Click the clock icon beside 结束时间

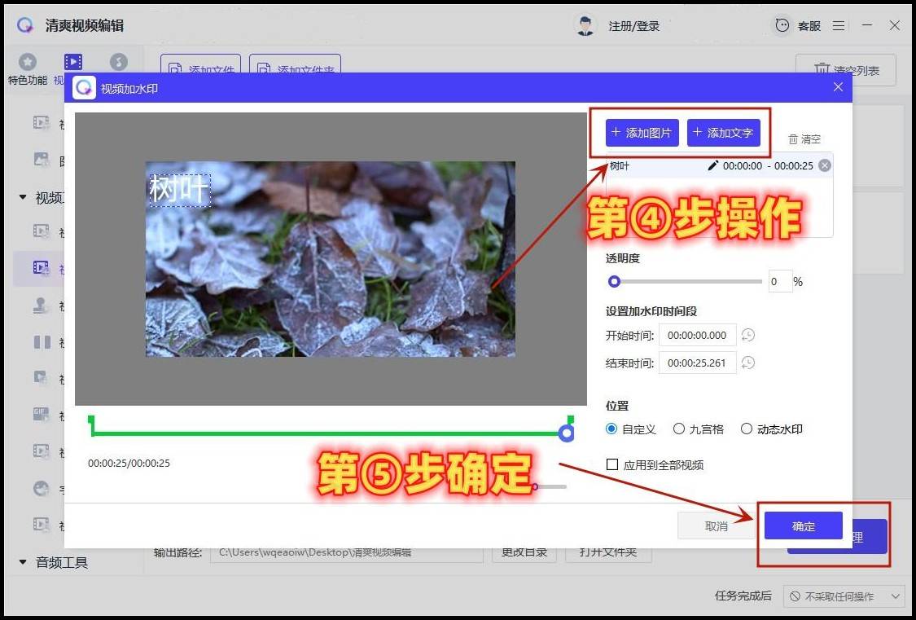pos(747,363)
